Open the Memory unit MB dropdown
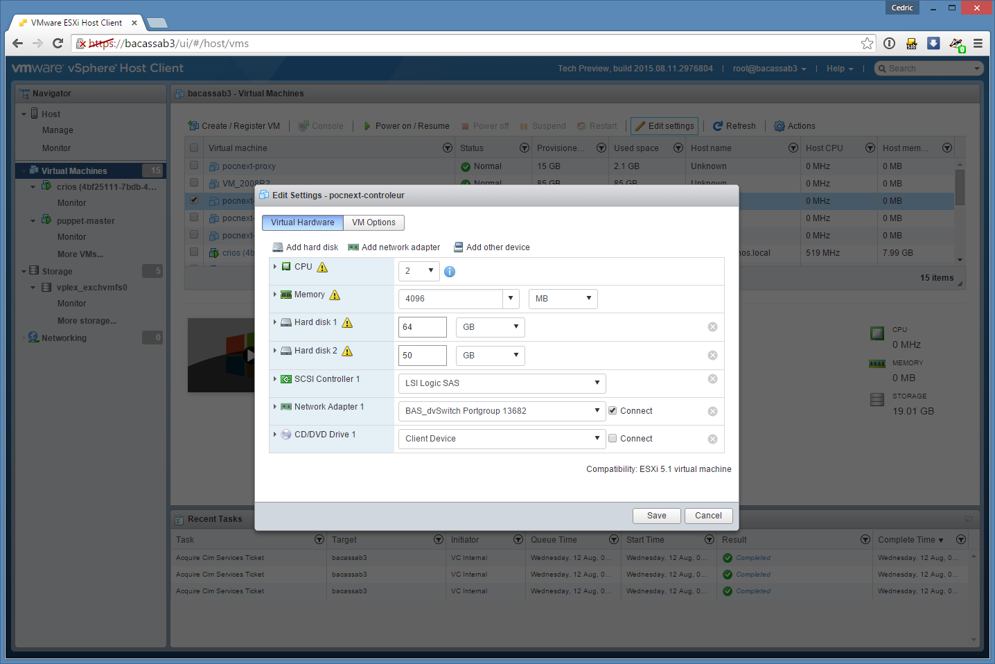Viewport: 995px width, 664px height. [563, 299]
